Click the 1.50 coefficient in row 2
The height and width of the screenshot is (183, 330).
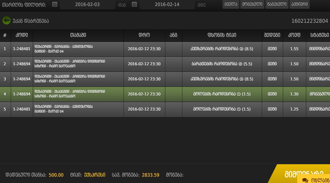click(x=294, y=64)
